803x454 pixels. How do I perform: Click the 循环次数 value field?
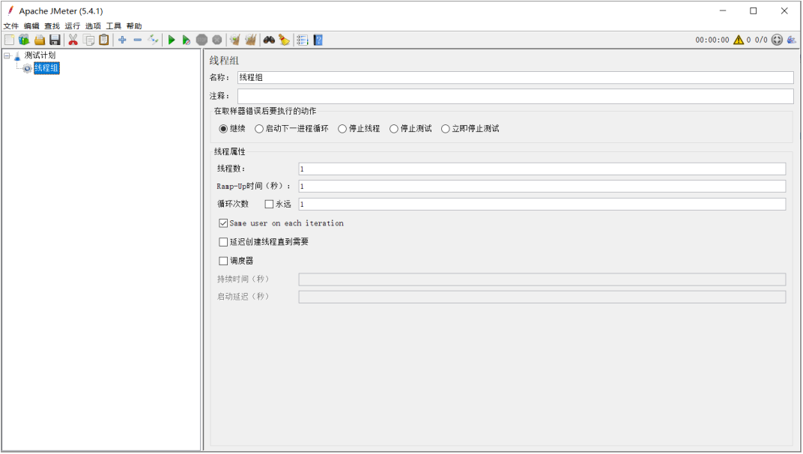[542, 204]
